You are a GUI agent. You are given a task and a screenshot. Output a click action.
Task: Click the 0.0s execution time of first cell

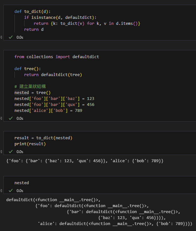20,37
